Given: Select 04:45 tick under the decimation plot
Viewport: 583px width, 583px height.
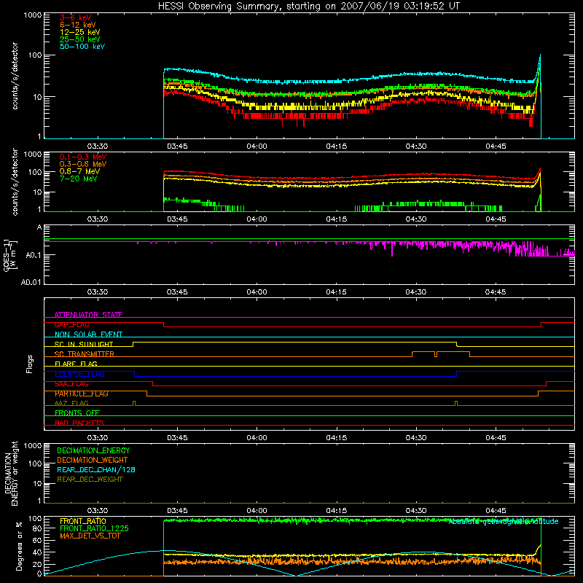Looking at the screenshot, I should [496, 511].
